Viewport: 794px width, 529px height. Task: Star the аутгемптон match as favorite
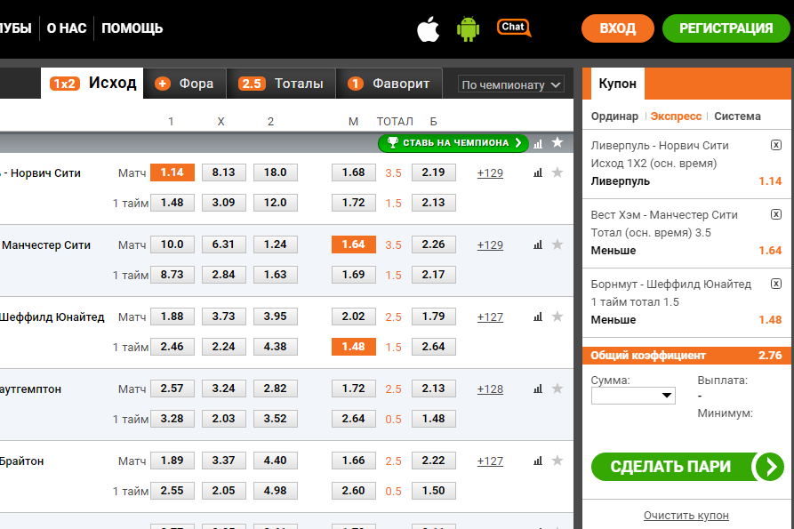pyautogui.click(x=557, y=389)
